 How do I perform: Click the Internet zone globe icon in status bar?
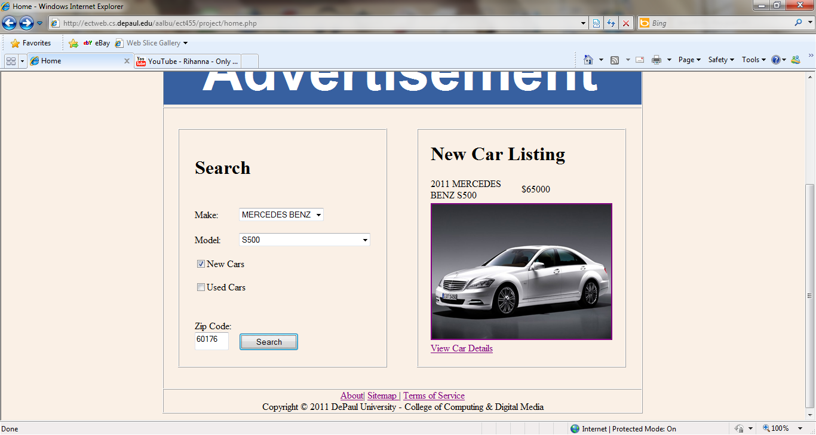(x=575, y=428)
